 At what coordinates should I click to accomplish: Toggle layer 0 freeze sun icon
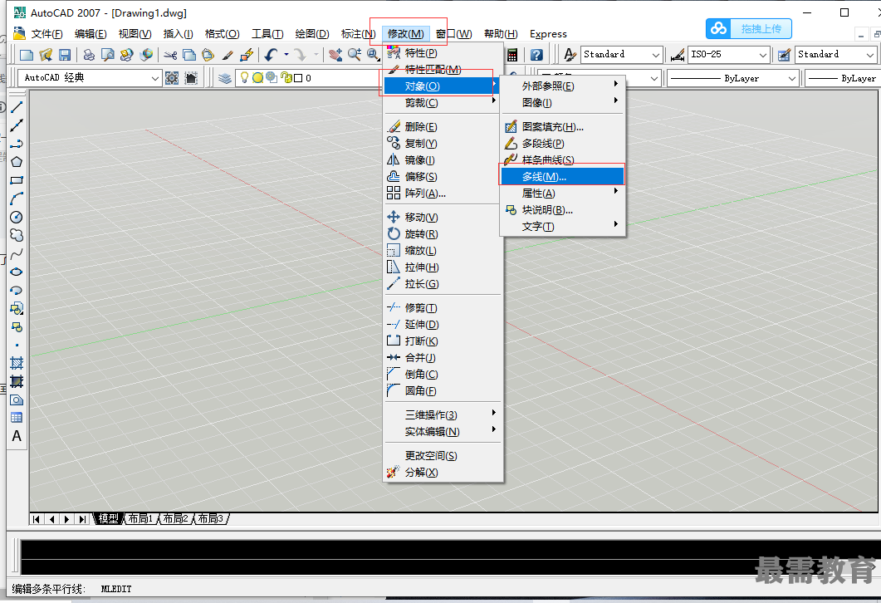tap(257, 77)
